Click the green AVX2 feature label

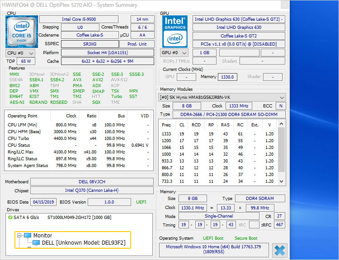[98, 80]
